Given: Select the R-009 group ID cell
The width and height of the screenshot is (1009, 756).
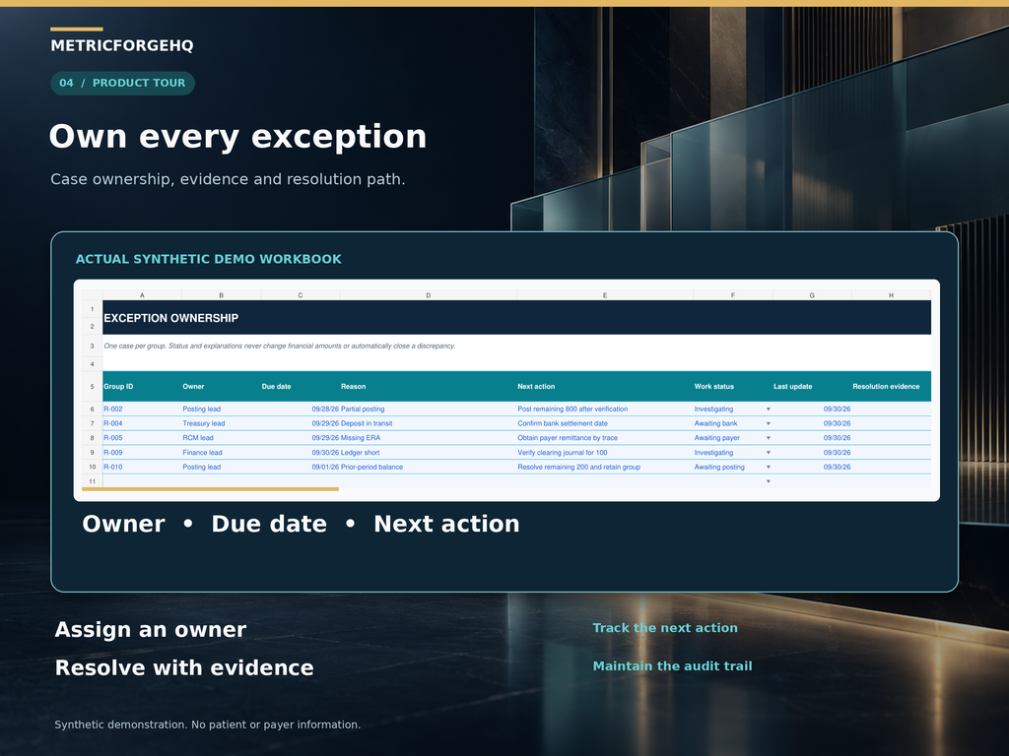Looking at the screenshot, I should pyautogui.click(x=142, y=453).
